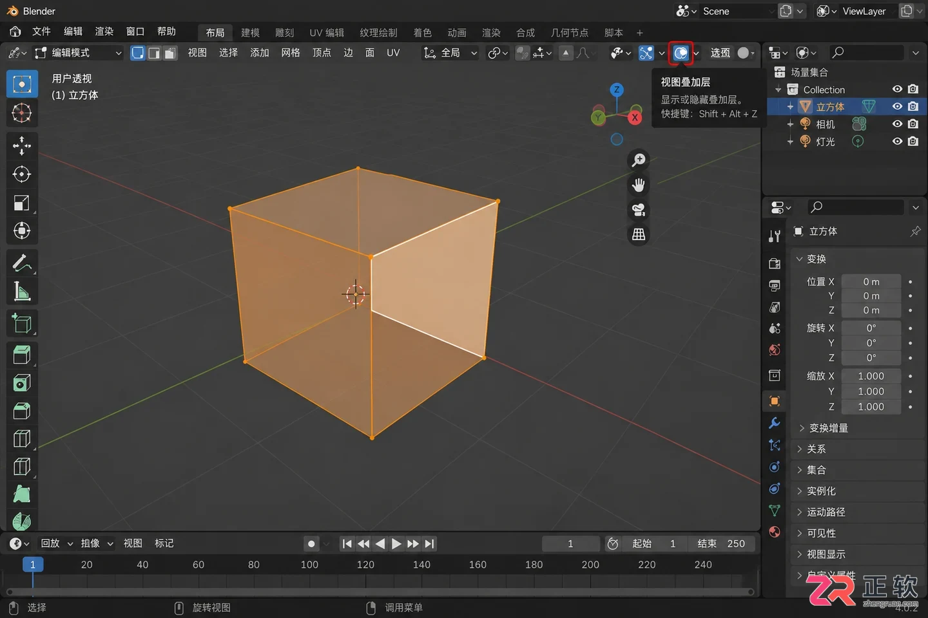The image size is (928, 618).
Task: Select the Bevel tool
Action: coord(22,411)
